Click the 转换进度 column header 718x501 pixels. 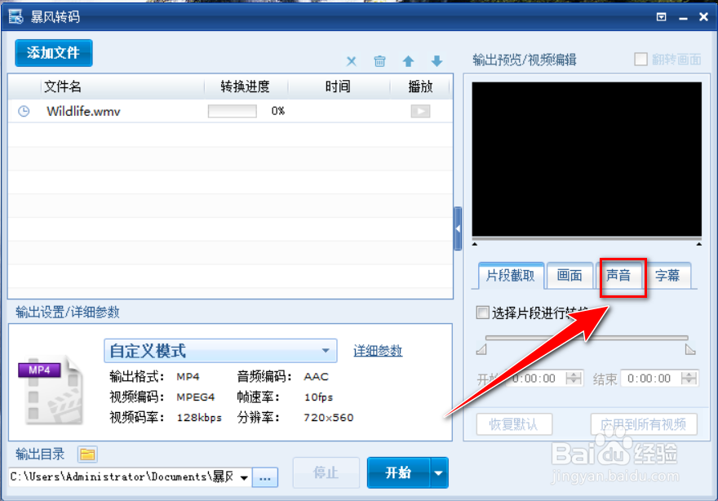(x=245, y=86)
